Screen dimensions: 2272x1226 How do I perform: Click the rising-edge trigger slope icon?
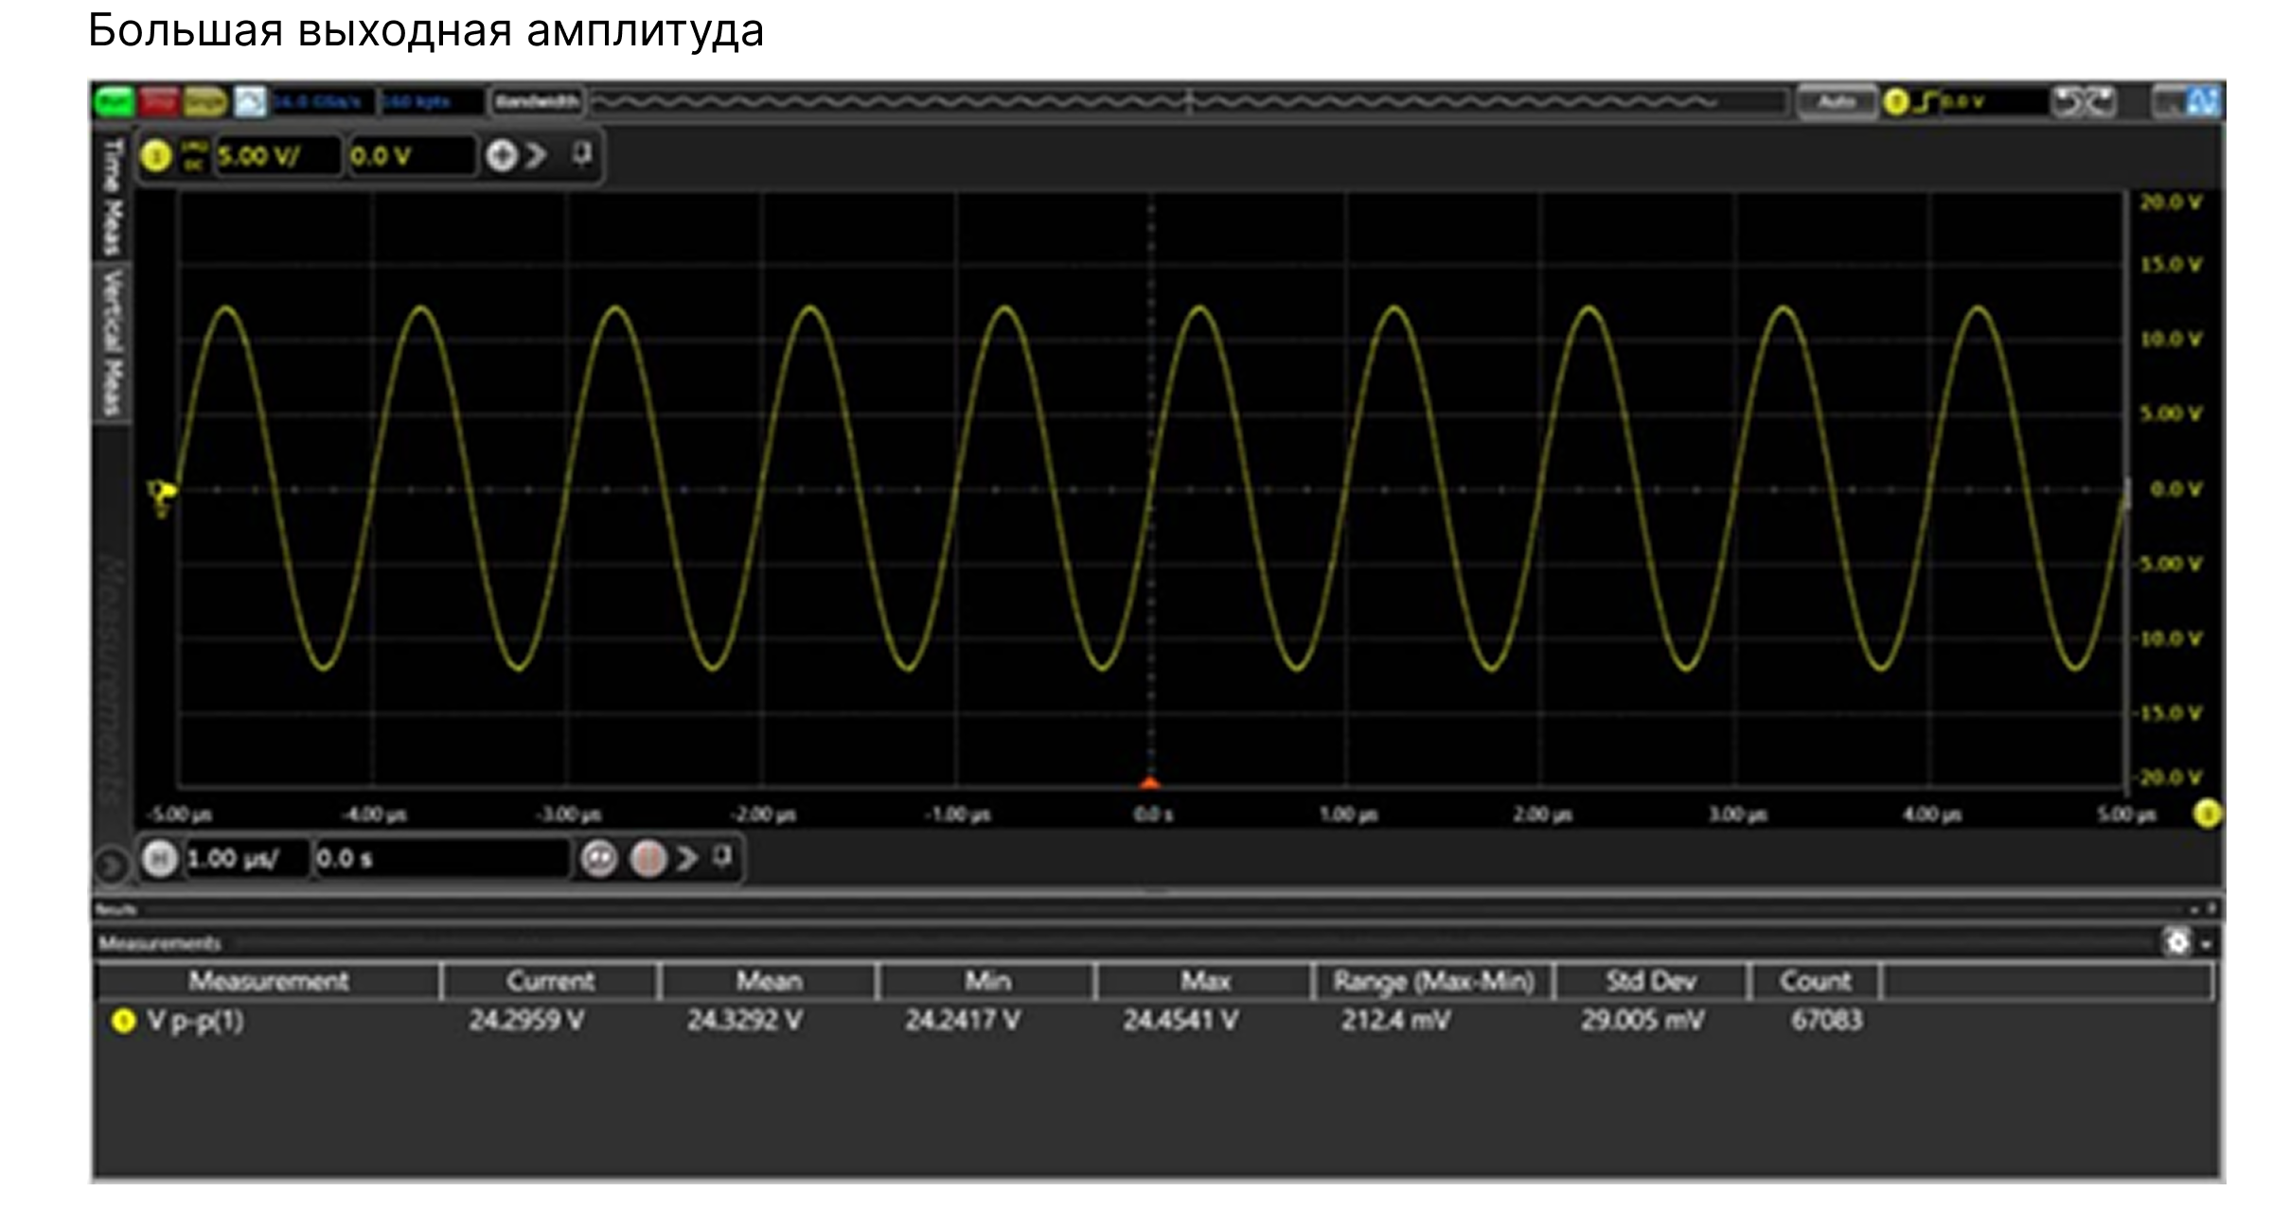tap(1925, 102)
